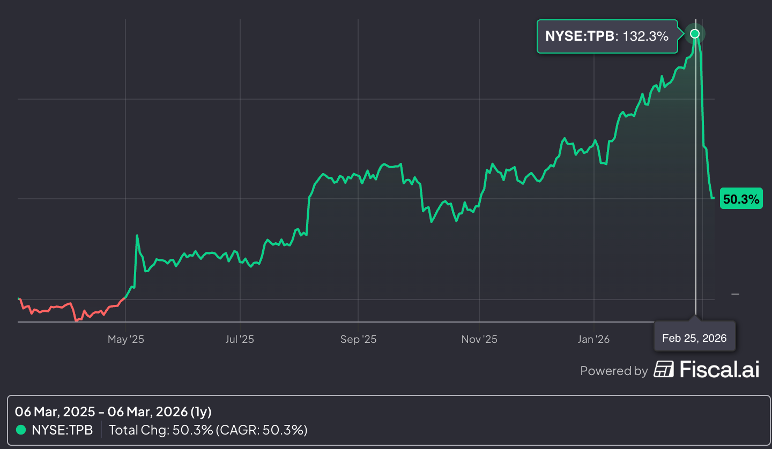
Task: Click the May '25 axis label
Action: 126,339
